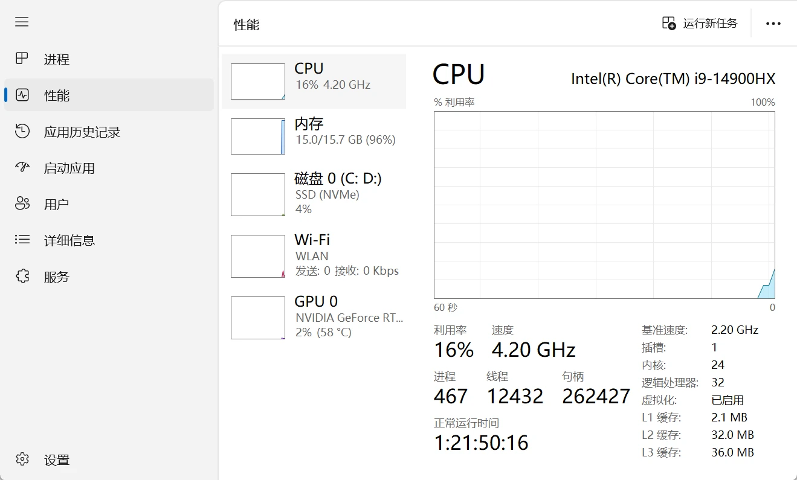Screen dimensions: 797x480
Task: Click the 应用历史记录 history icon
Action: 22,132
